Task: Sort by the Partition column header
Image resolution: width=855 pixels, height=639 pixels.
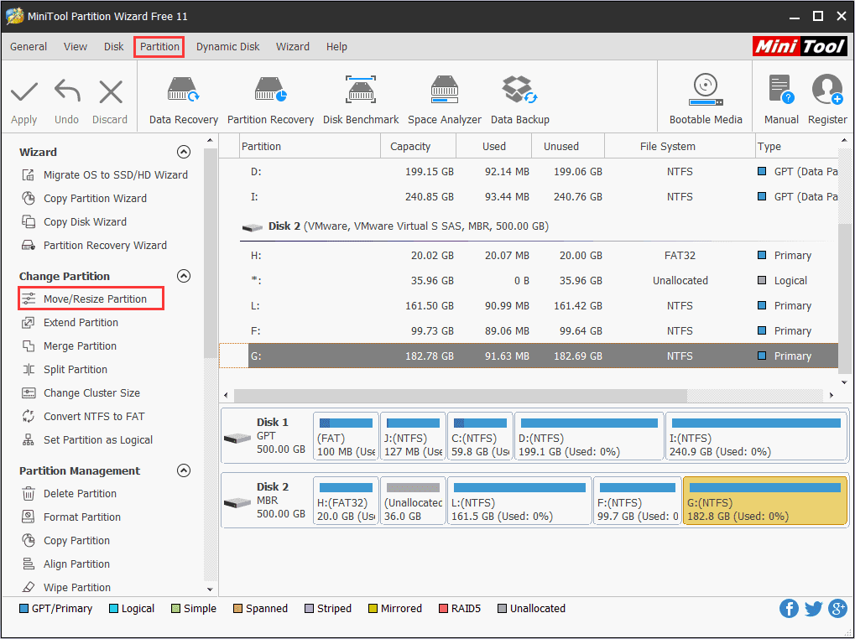Action: pyautogui.click(x=310, y=147)
